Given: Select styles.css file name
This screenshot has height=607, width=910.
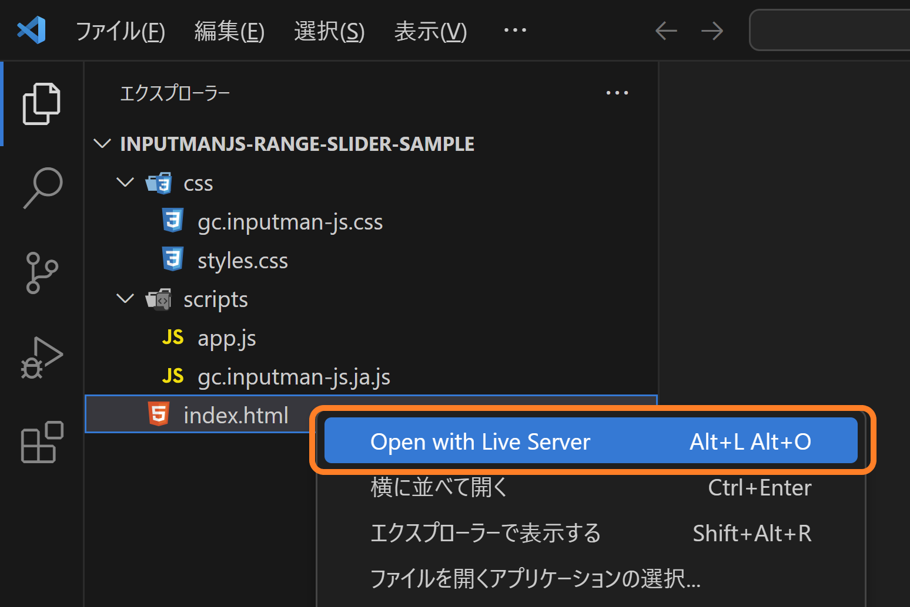Looking at the screenshot, I should coord(243,261).
